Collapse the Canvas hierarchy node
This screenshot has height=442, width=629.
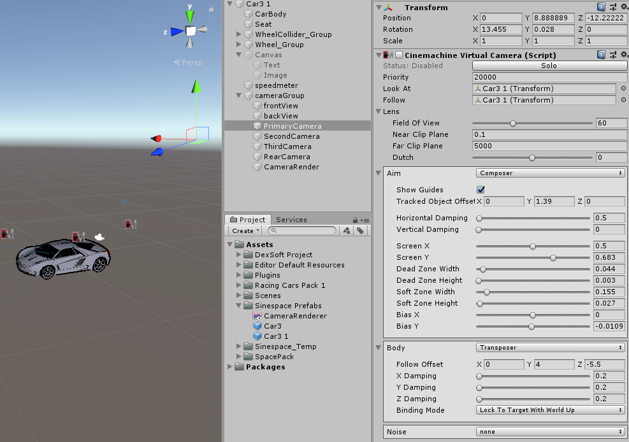tap(239, 55)
